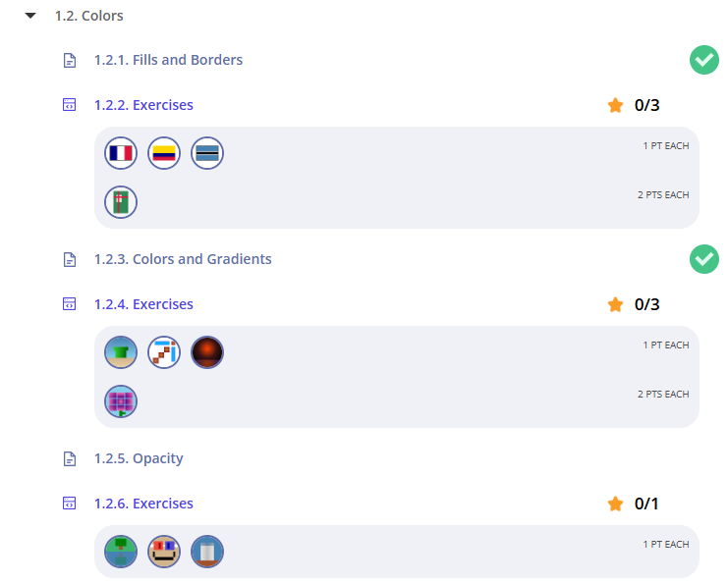
Task: Open the green flag with red cross exercise
Action: (121, 202)
